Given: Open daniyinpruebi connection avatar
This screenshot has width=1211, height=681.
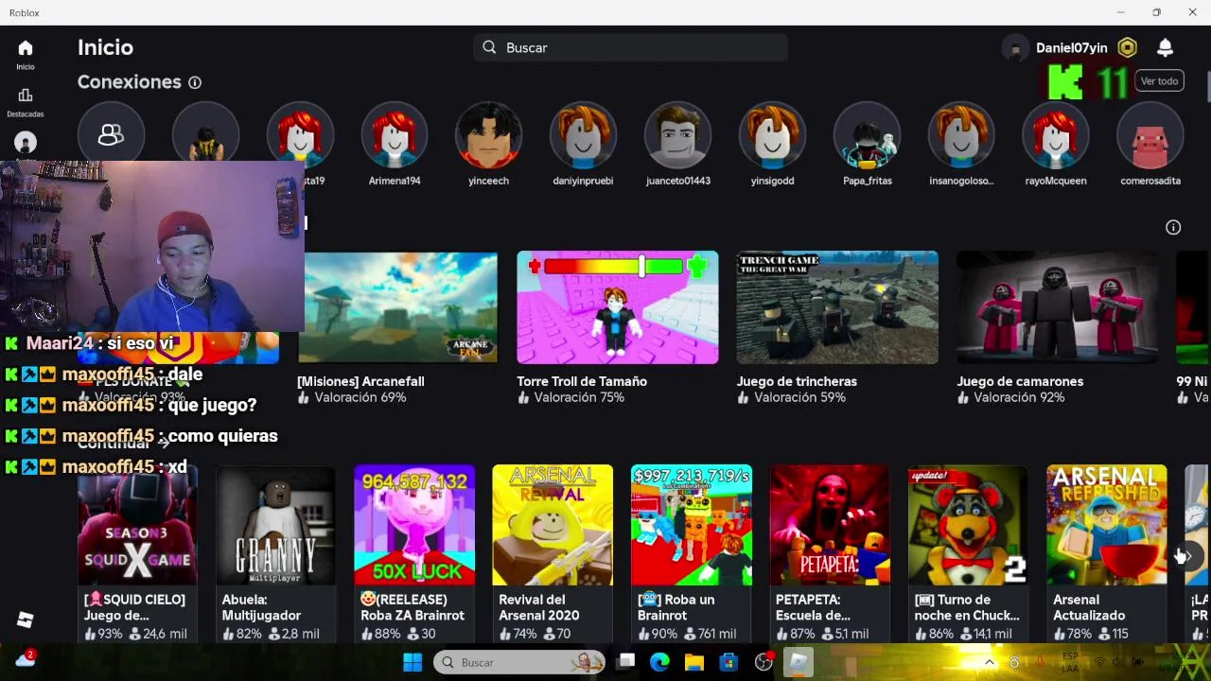Looking at the screenshot, I should (x=583, y=135).
